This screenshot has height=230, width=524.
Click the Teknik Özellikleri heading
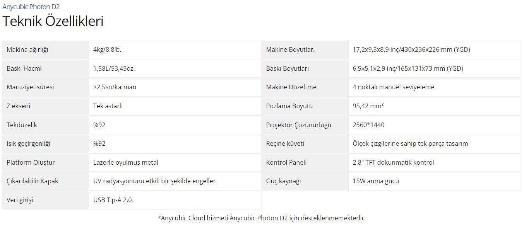click(53, 21)
